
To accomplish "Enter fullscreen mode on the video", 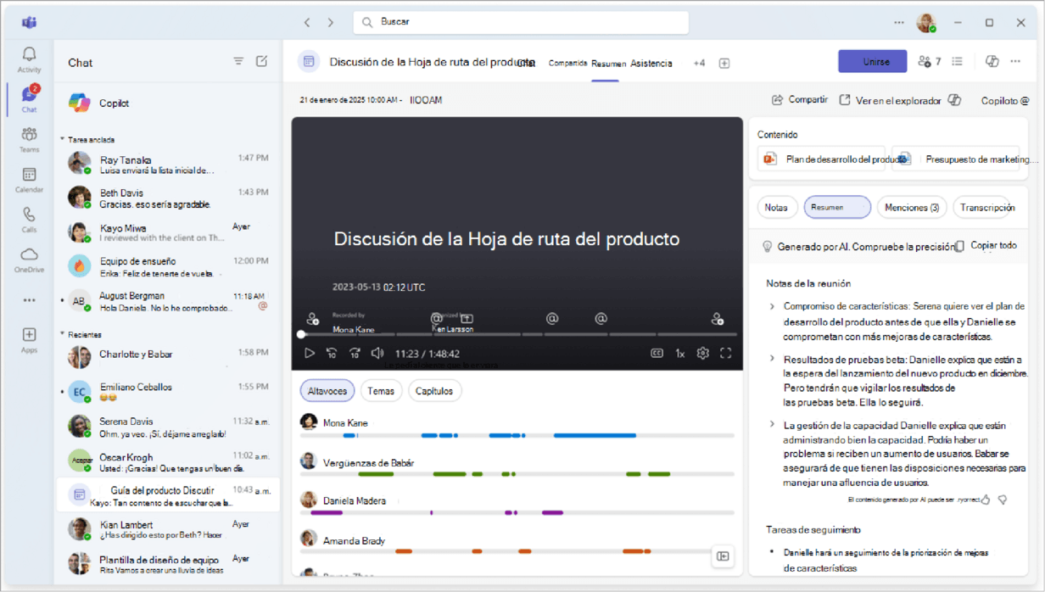I will (726, 354).
